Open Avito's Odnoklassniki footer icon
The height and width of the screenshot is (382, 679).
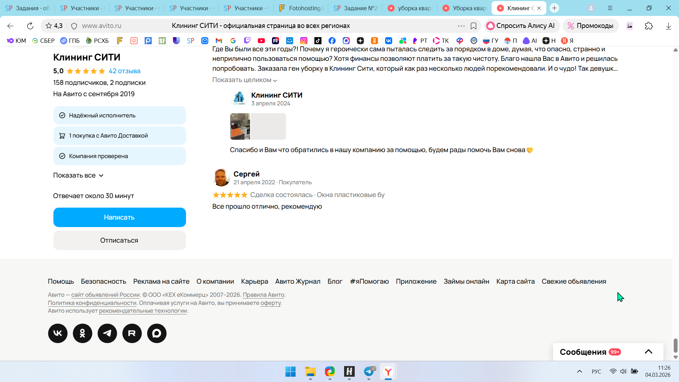pos(82,333)
